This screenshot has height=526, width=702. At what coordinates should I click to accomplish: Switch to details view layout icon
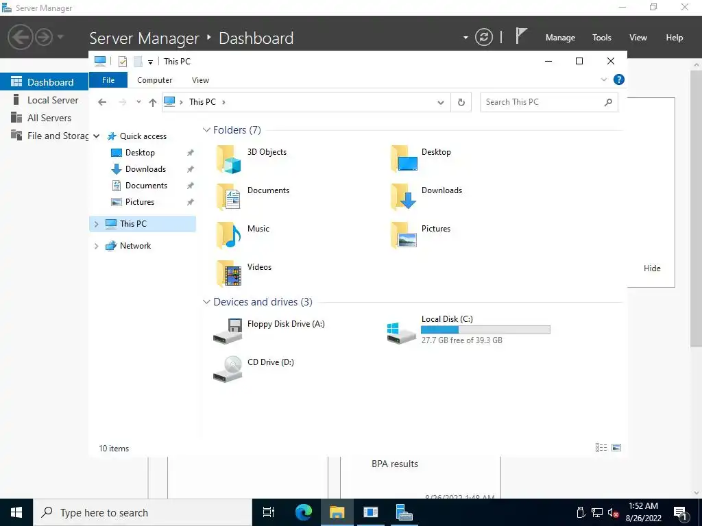pyautogui.click(x=601, y=448)
